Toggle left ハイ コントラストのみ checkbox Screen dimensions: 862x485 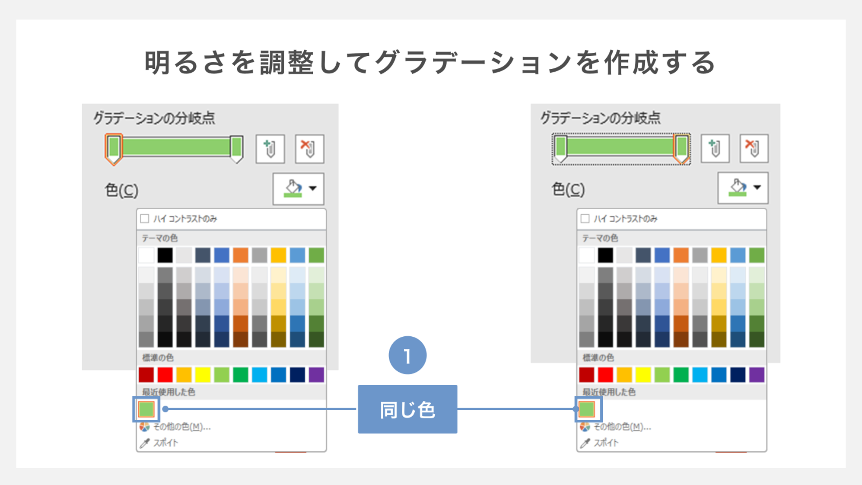click(x=145, y=219)
